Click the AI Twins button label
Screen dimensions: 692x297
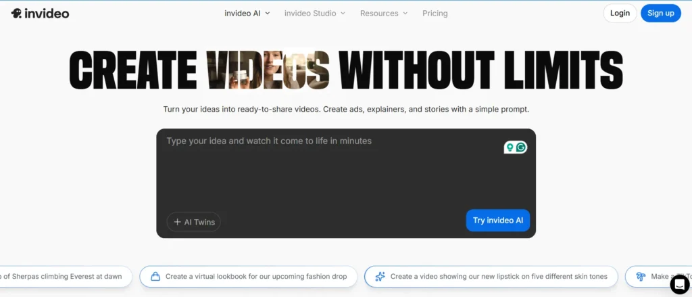pyautogui.click(x=199, y=222)
